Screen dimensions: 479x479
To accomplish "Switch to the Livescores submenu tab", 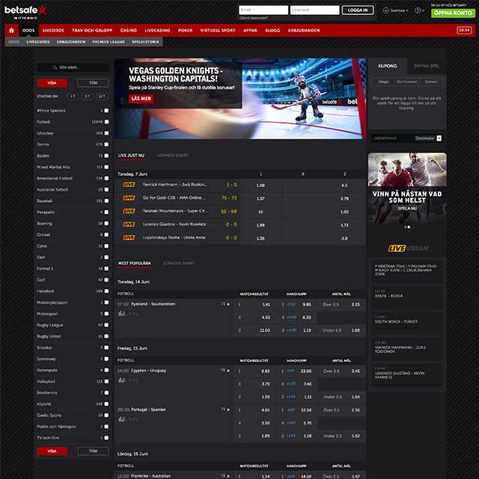I will [x=38, y=42].
